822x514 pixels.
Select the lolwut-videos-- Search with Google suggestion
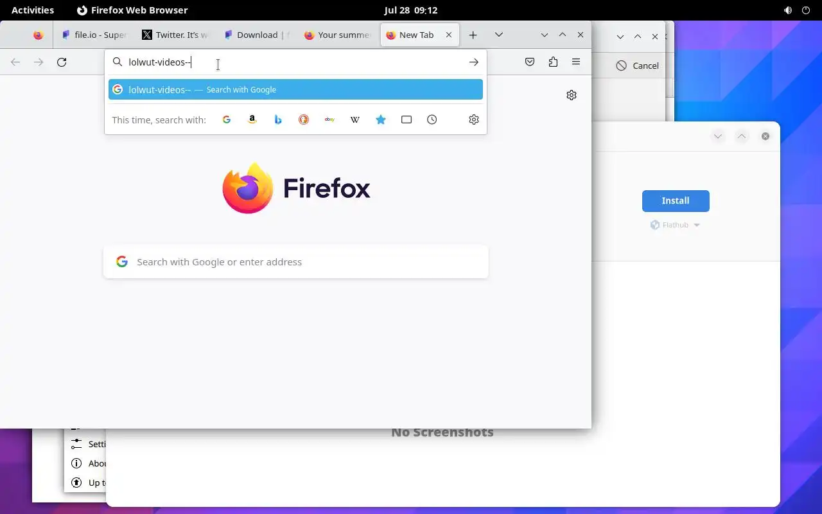click(295, 90)
